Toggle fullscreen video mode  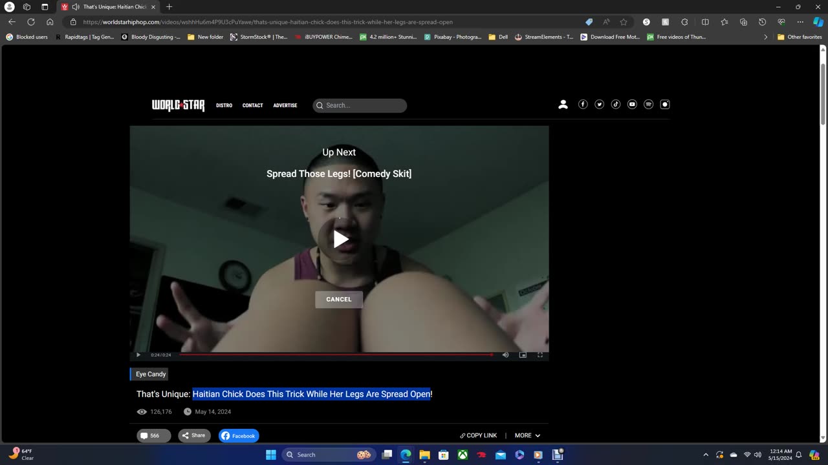pyautogui.click(x=540, y=355)
